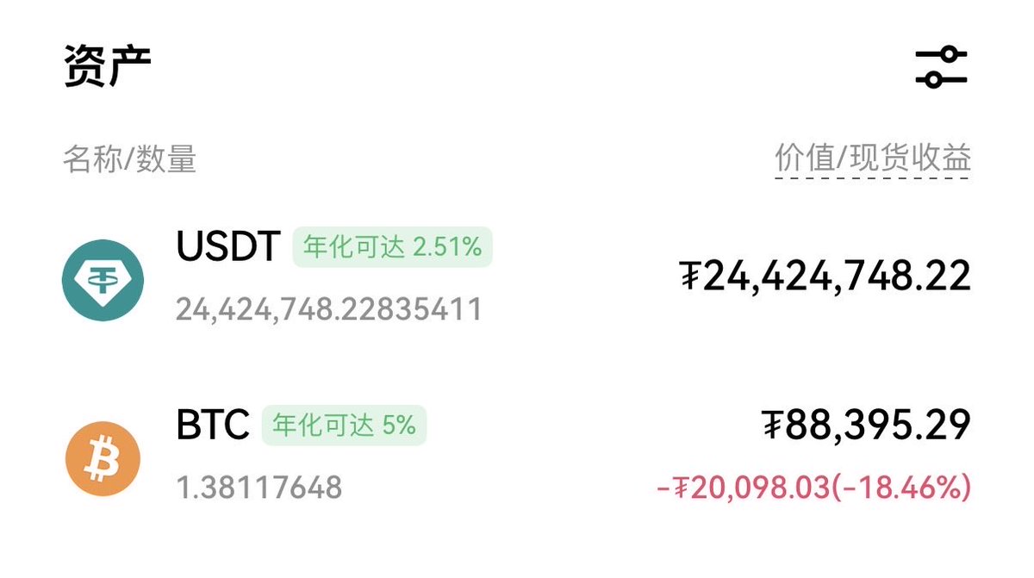The width and height of the screenshot is (1034, 578).
Task: Click the USDT quantity 24,424,748.22835411
Action: point(328,309)
